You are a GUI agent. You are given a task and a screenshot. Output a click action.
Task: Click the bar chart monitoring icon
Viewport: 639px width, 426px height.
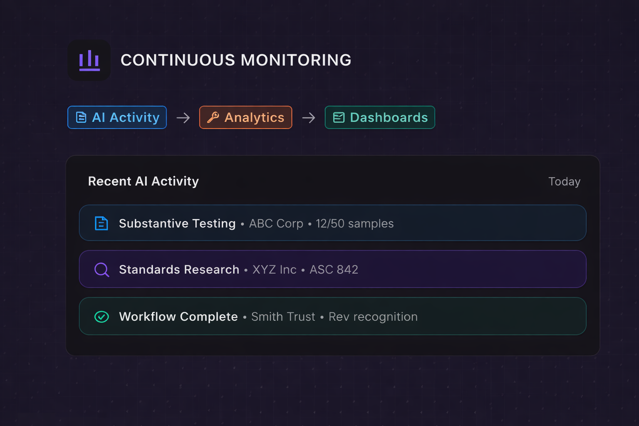click(x=89, y=60)
